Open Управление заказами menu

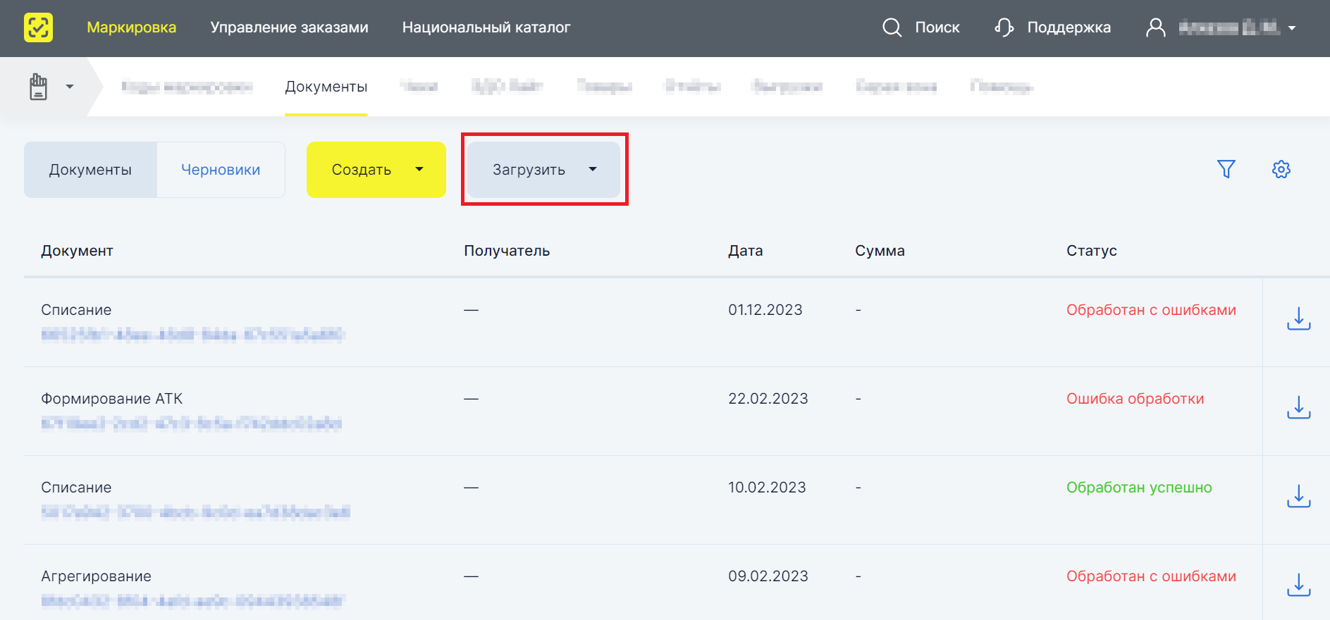click(289, 27)
